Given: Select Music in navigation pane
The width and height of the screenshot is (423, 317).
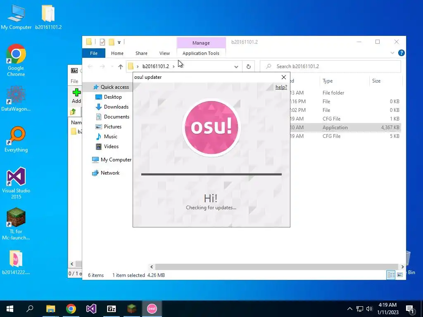Looking at the screenshot, I should [x=110, y=137].
